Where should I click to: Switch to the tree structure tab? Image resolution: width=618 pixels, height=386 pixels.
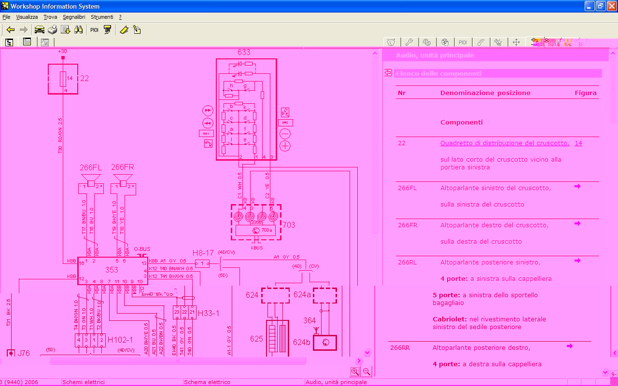9,42
